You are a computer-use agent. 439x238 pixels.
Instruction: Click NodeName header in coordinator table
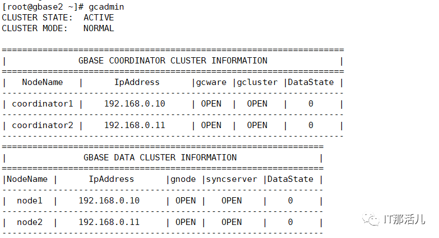[x=43, y=82]
